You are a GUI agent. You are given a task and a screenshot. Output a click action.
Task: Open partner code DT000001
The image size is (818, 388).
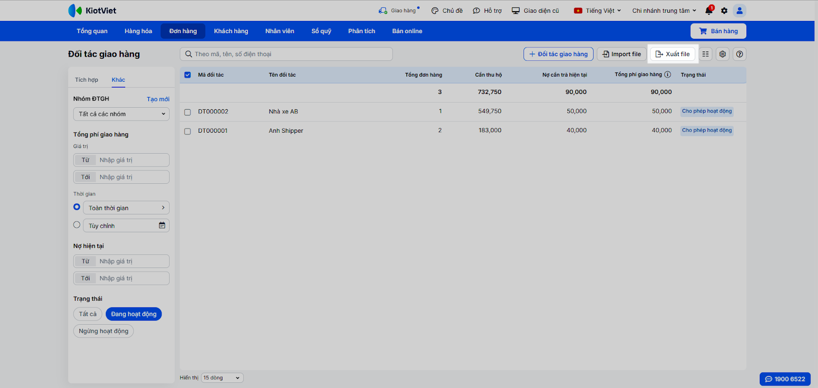(x=213, y=131)
